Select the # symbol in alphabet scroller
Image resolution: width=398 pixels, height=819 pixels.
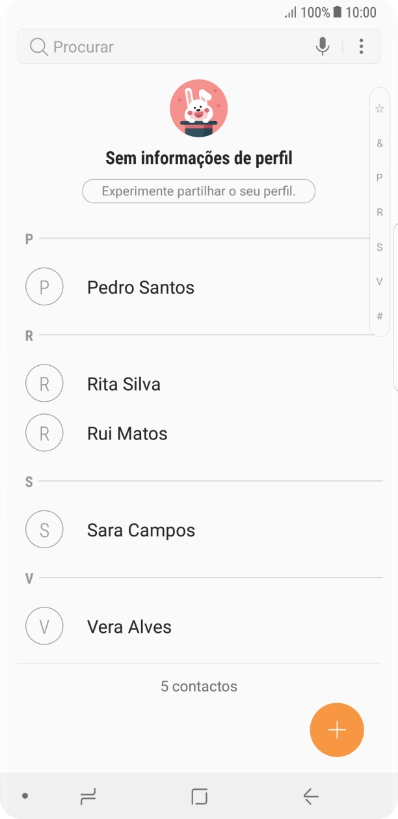(379, 315)
